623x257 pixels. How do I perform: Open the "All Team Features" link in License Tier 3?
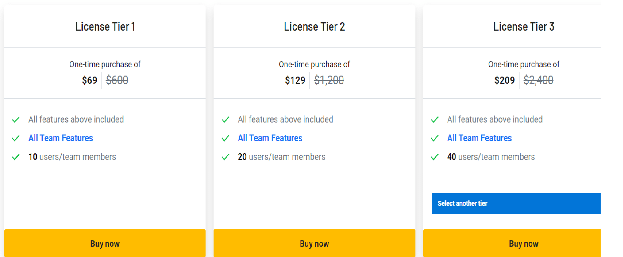point(480,138)
